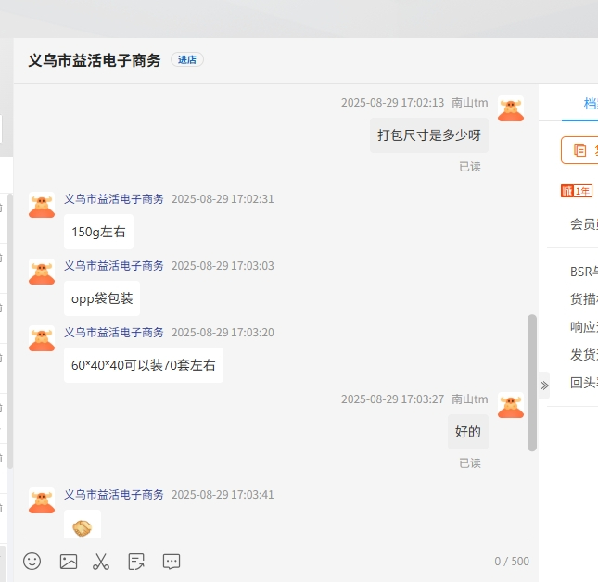Collapse the right panel with double chevron
598x582 pixels.
pos(544,386)
